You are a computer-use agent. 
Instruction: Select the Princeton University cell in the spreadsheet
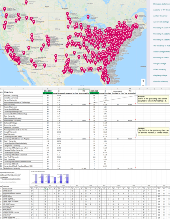[13, 96]
